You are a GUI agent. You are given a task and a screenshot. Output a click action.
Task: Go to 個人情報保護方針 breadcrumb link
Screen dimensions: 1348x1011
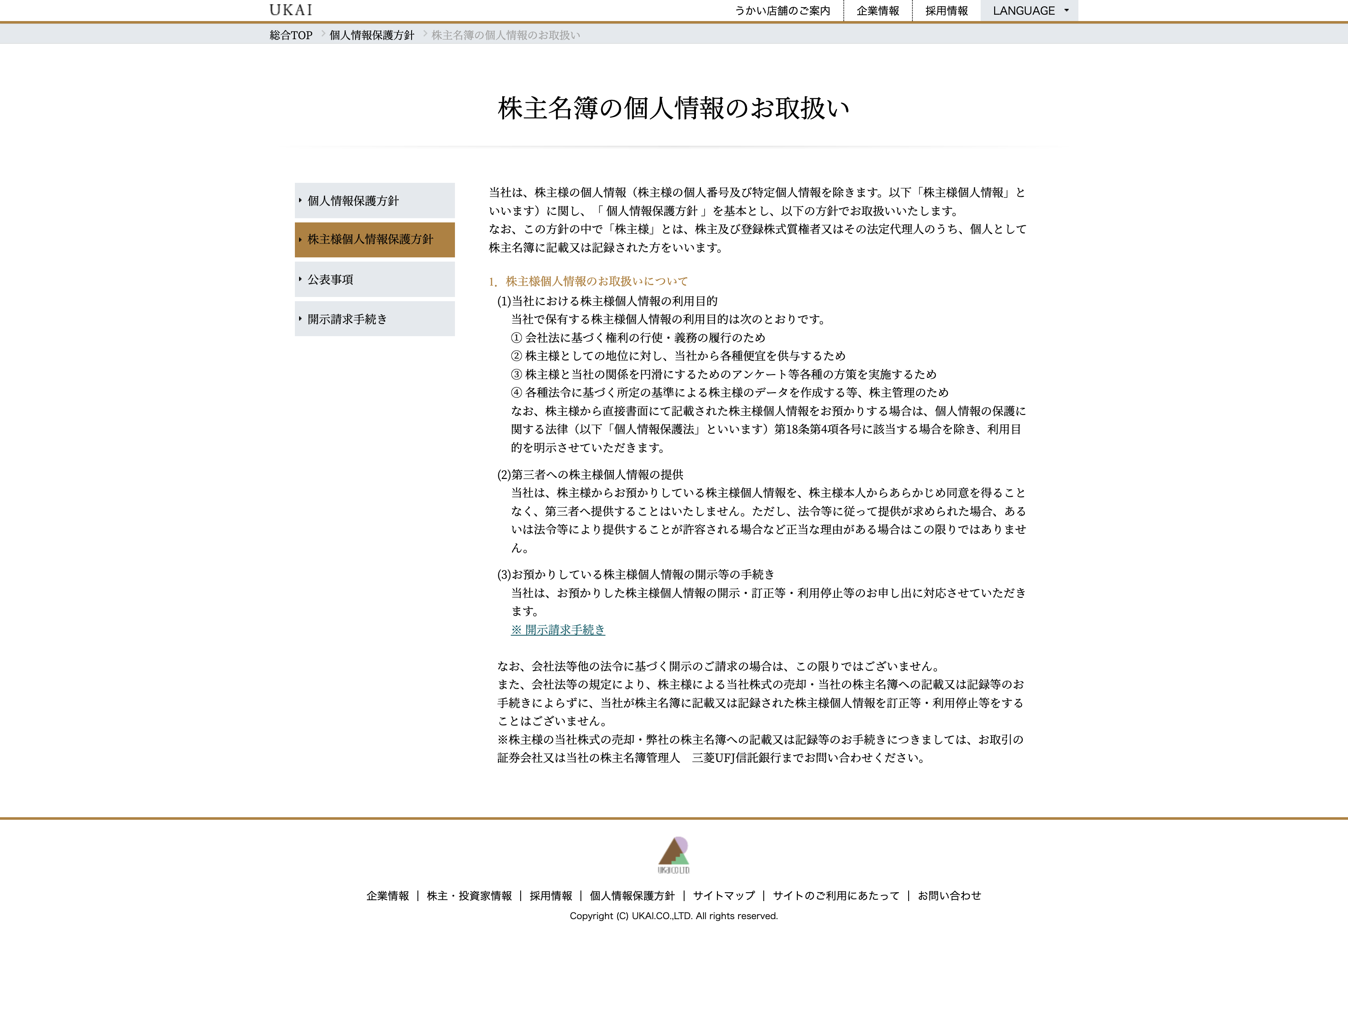pos(371,35)
